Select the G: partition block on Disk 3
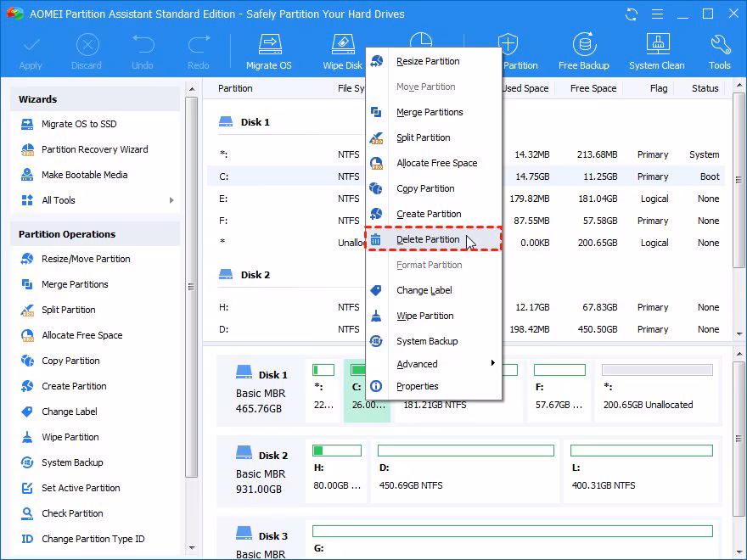This screenshot has height=560, width=747. [512, 540]
